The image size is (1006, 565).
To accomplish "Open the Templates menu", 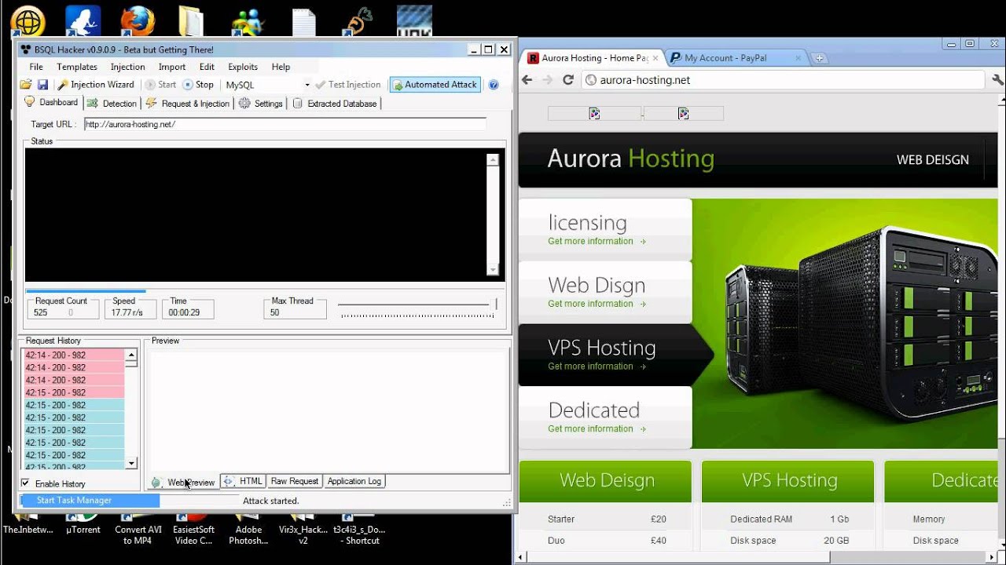I will 77,67.
